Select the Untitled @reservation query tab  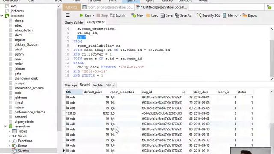(161, 7)
